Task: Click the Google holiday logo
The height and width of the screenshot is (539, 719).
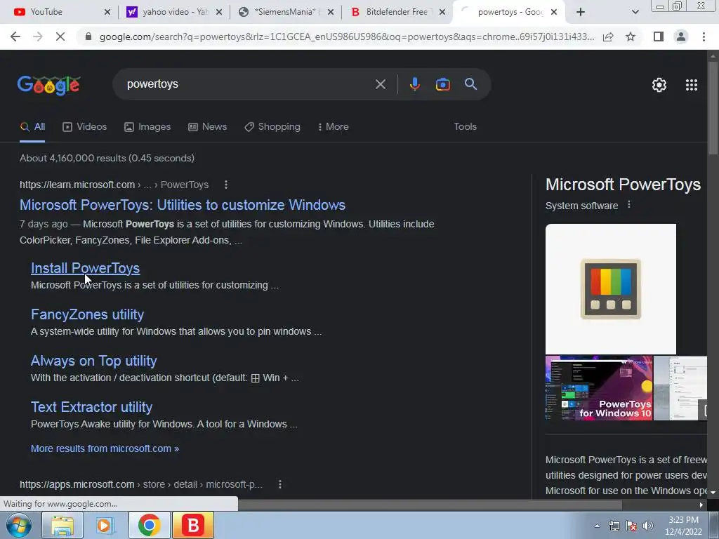Action: point(48,85)
